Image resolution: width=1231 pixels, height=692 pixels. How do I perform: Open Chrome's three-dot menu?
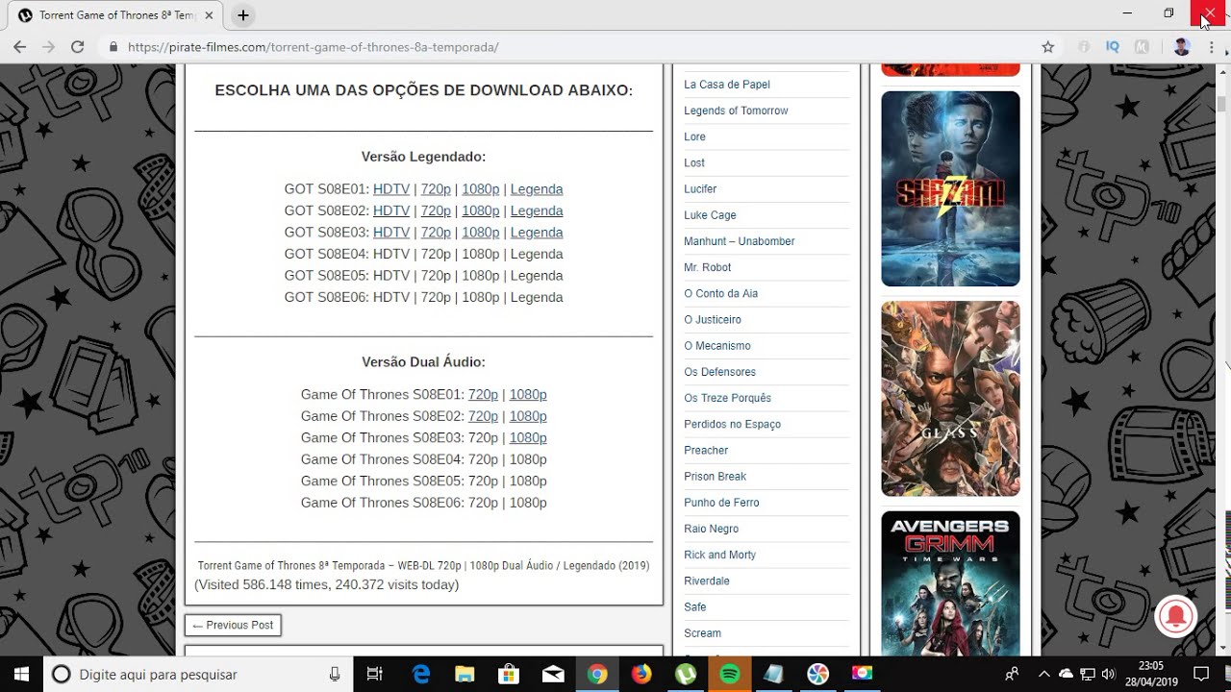point(1211,46)
